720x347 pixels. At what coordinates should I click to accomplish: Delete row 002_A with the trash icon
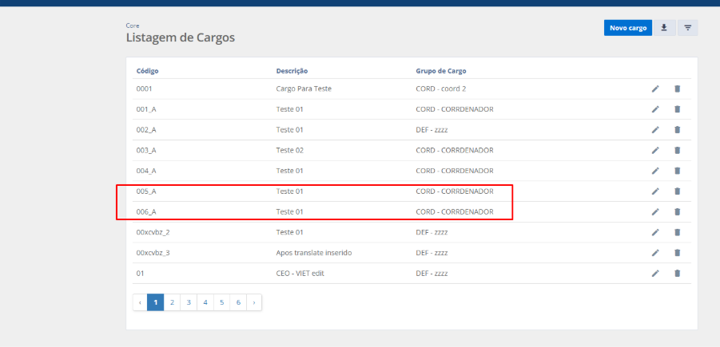(x=677, y=129)
